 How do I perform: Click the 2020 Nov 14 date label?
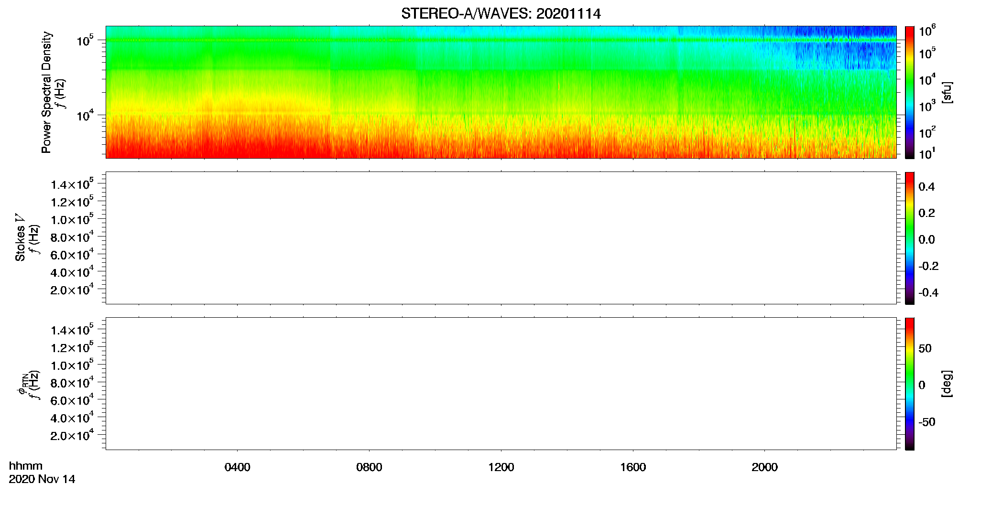[x=42, y=479]
